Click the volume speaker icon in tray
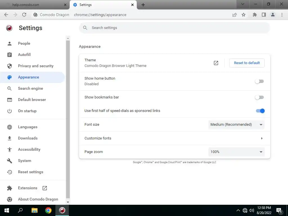288x216 pixels. [x=252, y=210]
